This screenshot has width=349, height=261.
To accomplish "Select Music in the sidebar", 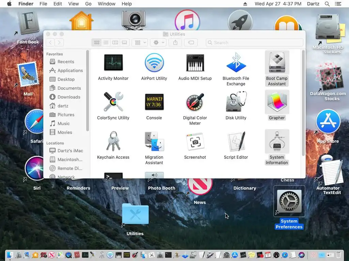I will pos(60,123).
